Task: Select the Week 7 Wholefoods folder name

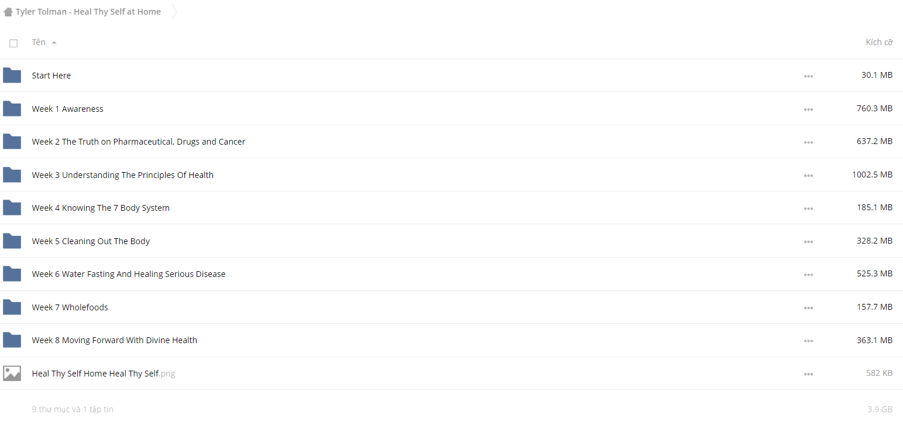Action: pyautogui.click(x=70, y=307)
